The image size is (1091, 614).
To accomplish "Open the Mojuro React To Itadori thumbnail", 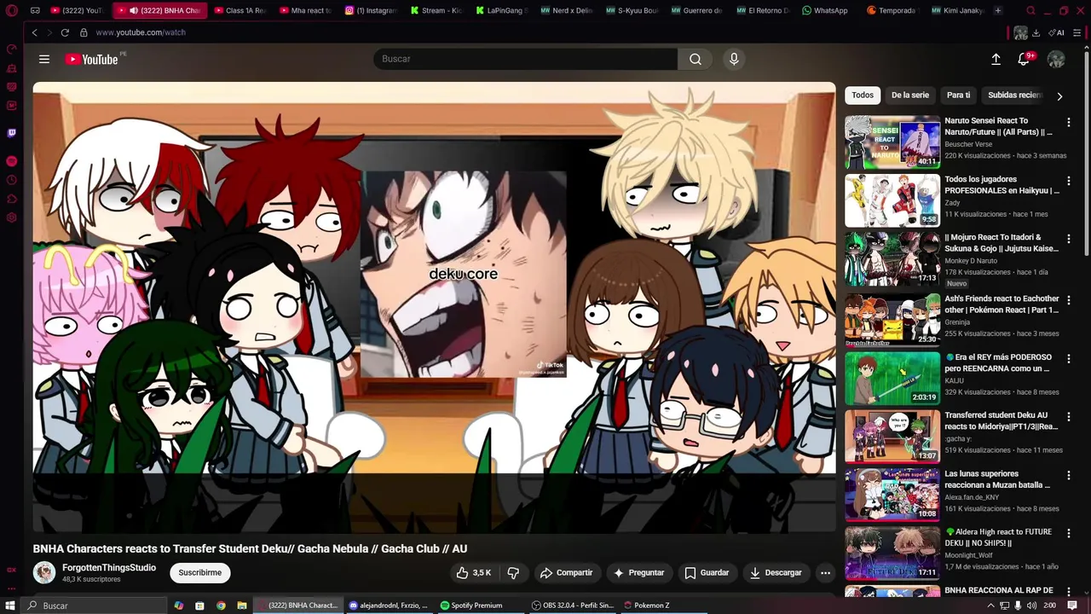I will pos(892,259).
